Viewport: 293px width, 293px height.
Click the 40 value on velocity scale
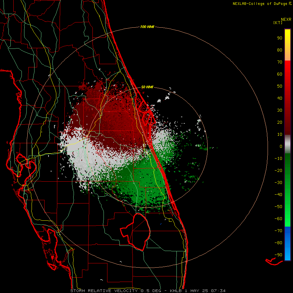(x=280, y=98)
